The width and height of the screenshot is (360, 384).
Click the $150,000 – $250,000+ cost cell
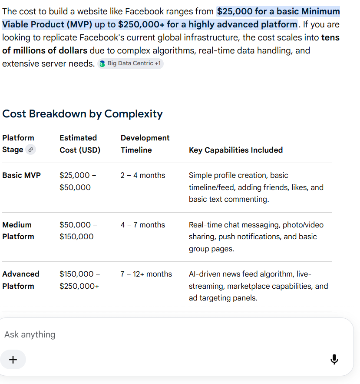point(80,280)
